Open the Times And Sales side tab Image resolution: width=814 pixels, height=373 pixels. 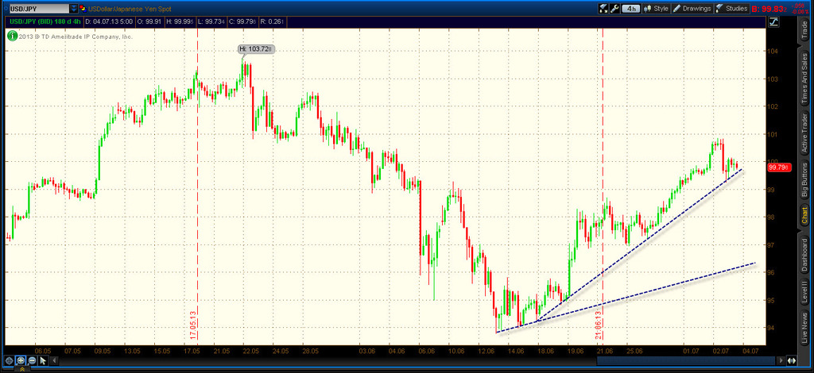point(804,77)
